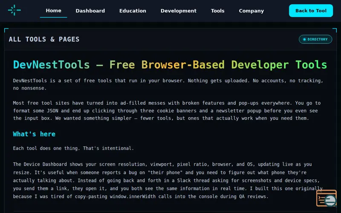Screen dimensions: 341x213
Task: Go to the Home nav tab
Action: (x=54, y=11)
